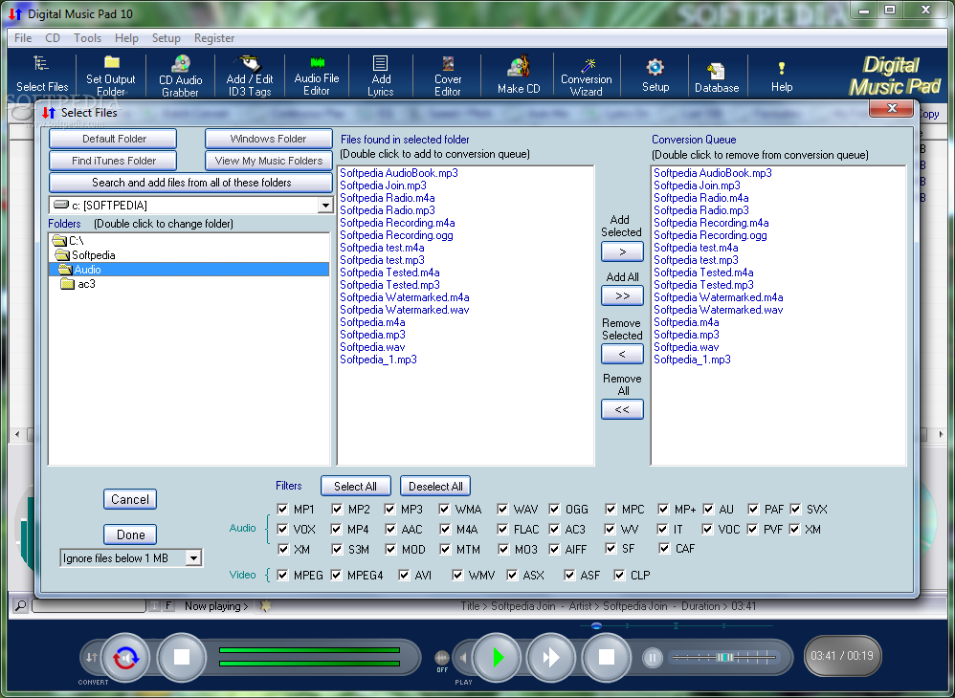Click the fast-forward player button
The image size is (955, 698).
point(550,657)
